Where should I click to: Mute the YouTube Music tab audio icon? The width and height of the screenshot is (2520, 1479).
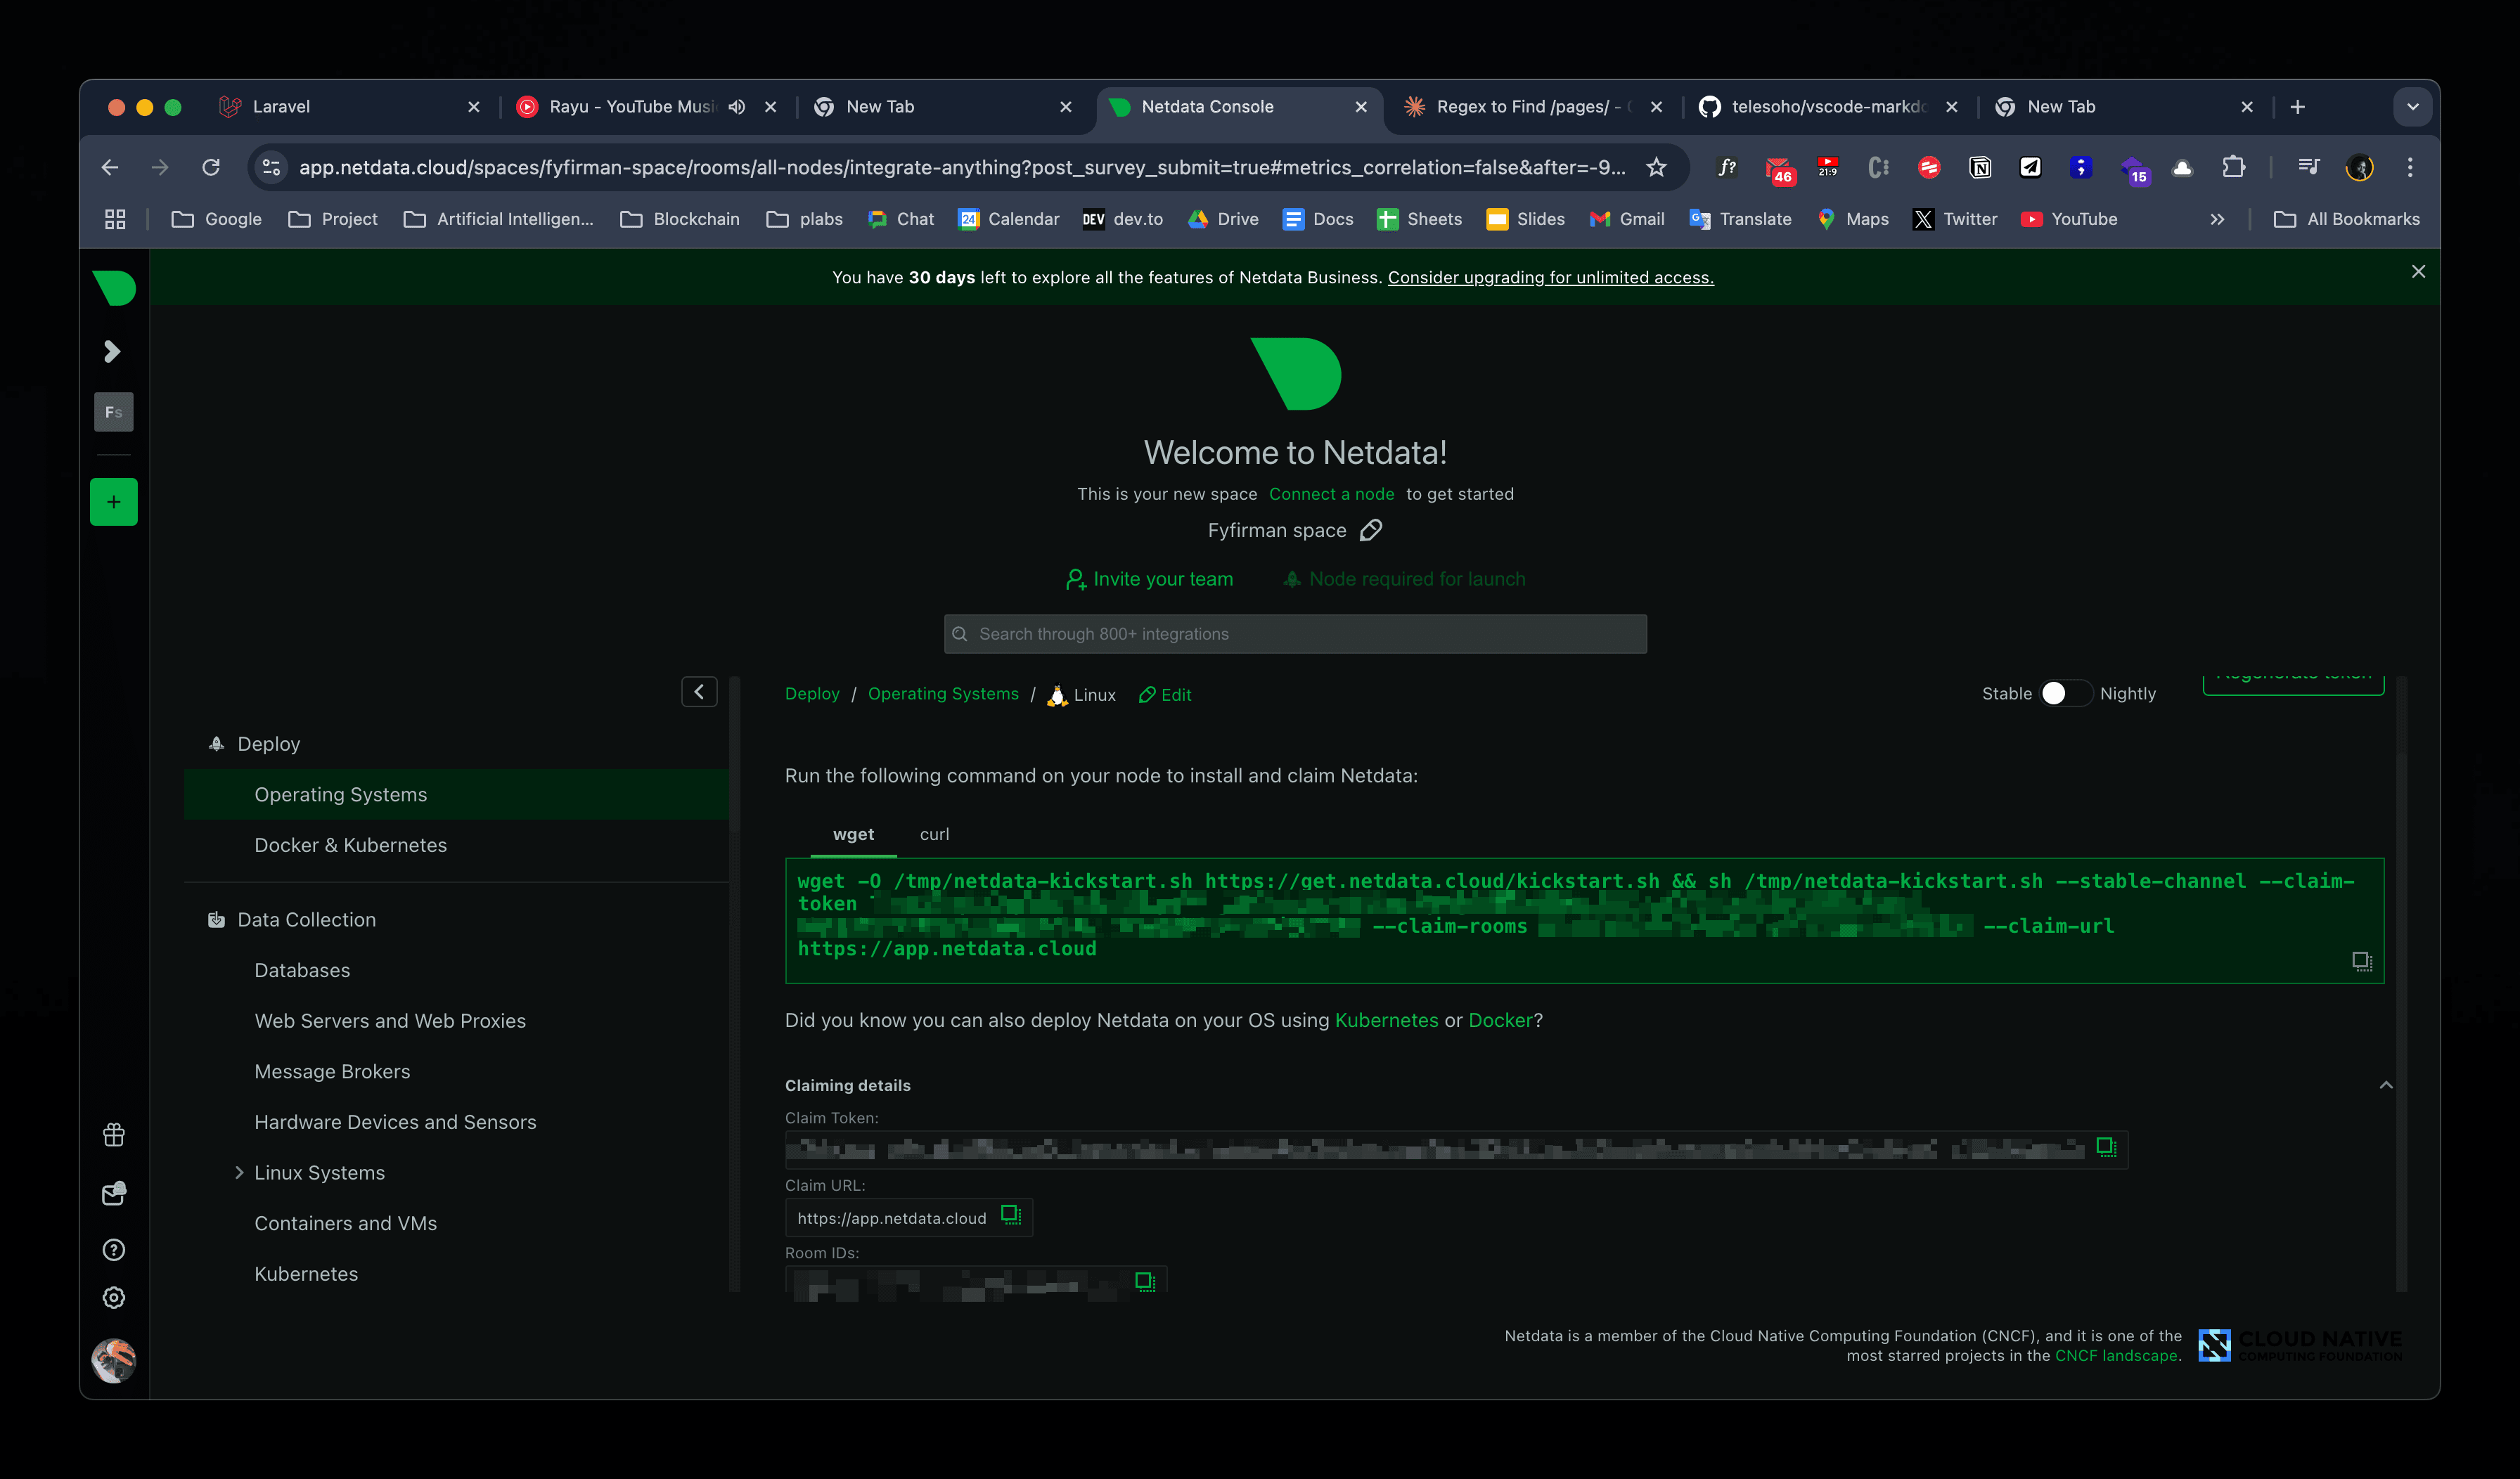click(737, 107)
